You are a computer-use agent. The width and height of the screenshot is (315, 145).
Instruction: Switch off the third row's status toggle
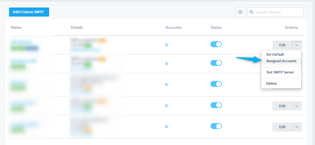point(216,84)
